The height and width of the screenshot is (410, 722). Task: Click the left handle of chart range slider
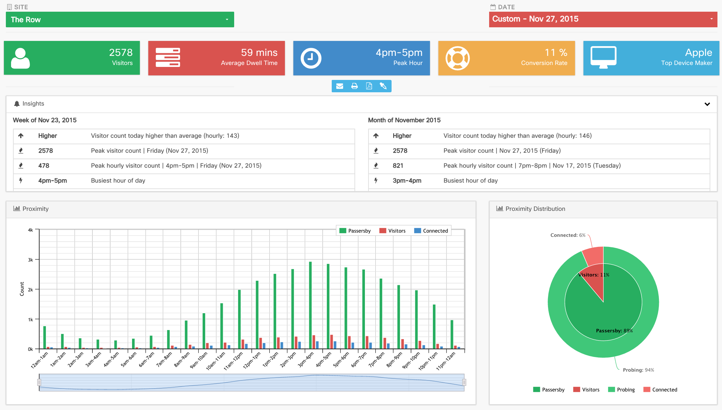39,382
